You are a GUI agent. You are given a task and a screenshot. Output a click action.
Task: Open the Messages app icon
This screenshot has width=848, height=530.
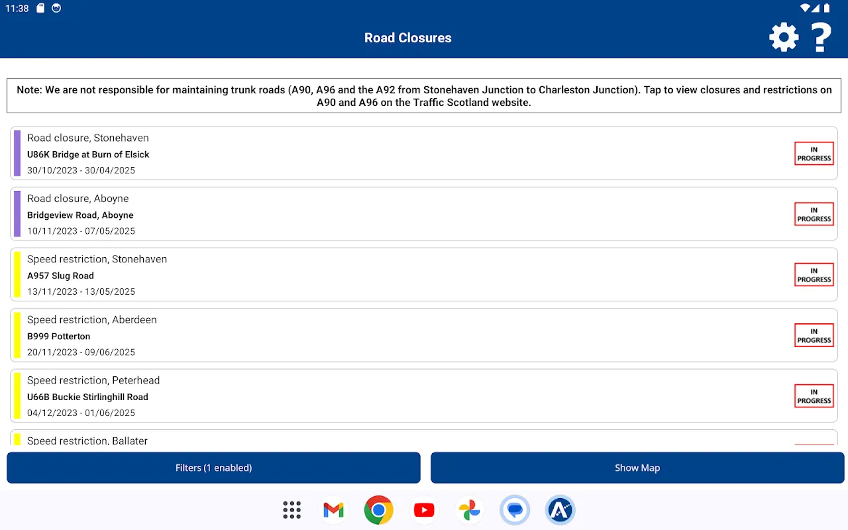click(515, 509)
